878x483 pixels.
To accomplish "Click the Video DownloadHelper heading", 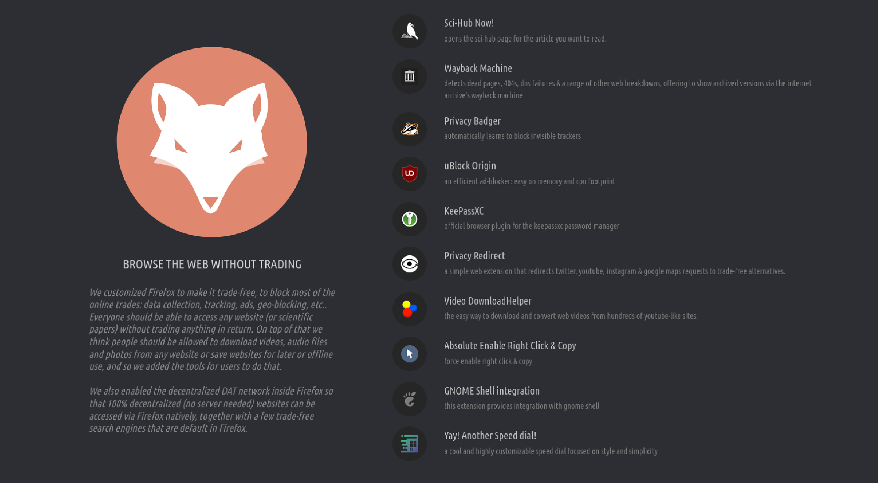I will [488, 301].
